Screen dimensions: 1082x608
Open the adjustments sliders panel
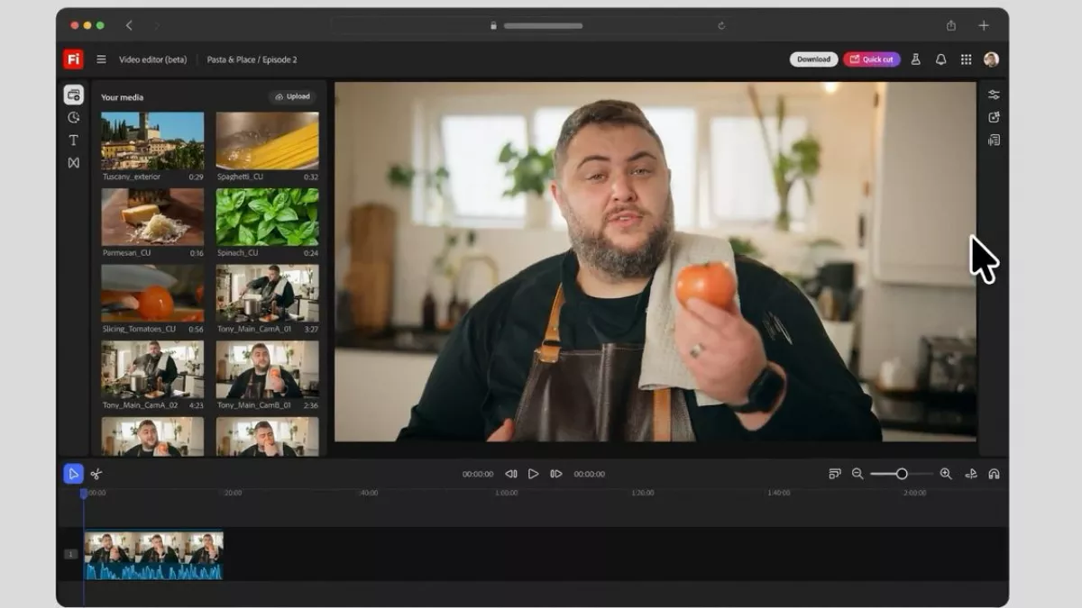tap(994, 95)
